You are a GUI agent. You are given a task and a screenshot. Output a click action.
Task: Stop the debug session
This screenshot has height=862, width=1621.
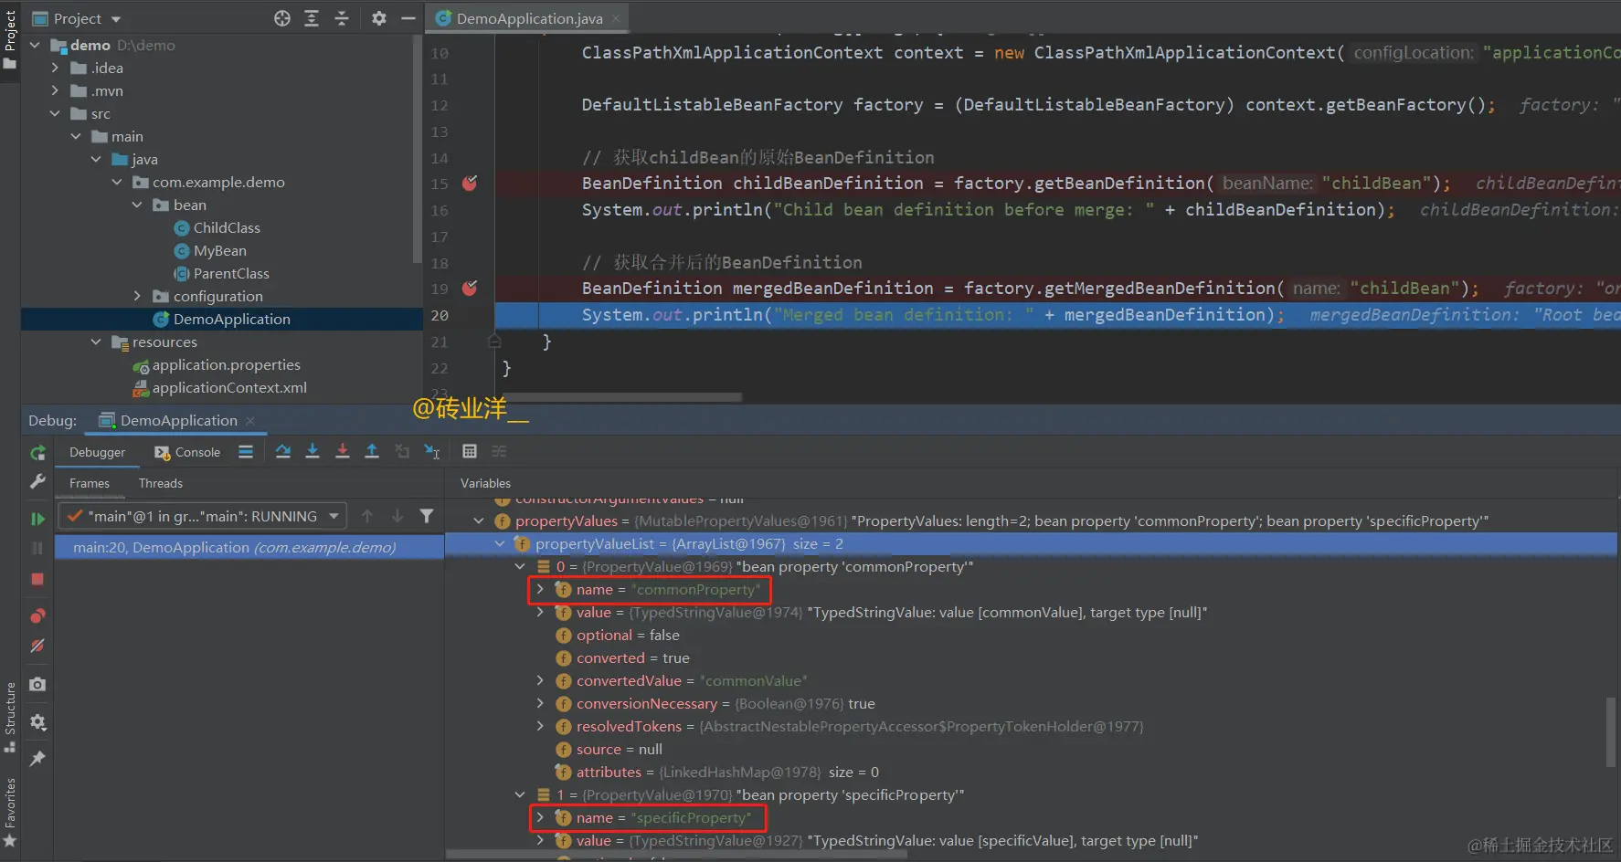pyautogui.click(x=37, y=579)
